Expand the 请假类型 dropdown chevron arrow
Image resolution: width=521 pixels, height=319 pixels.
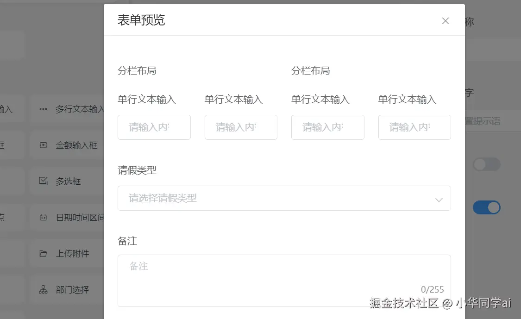point(439,200)
